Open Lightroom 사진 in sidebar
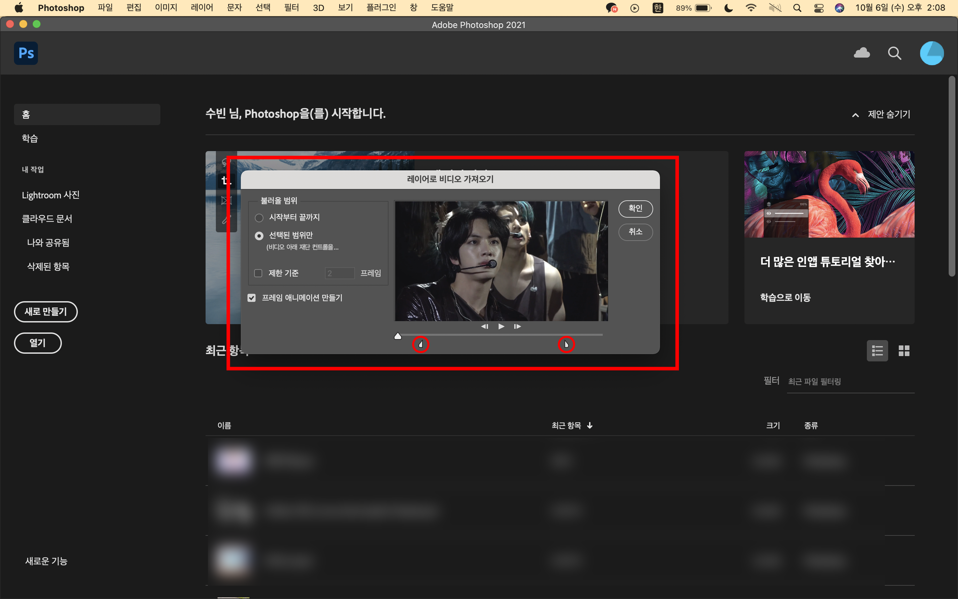 [51, 195]
